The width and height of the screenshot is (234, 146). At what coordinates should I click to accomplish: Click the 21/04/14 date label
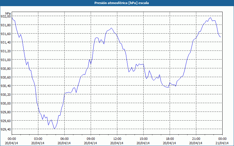(x=222, y=143)
